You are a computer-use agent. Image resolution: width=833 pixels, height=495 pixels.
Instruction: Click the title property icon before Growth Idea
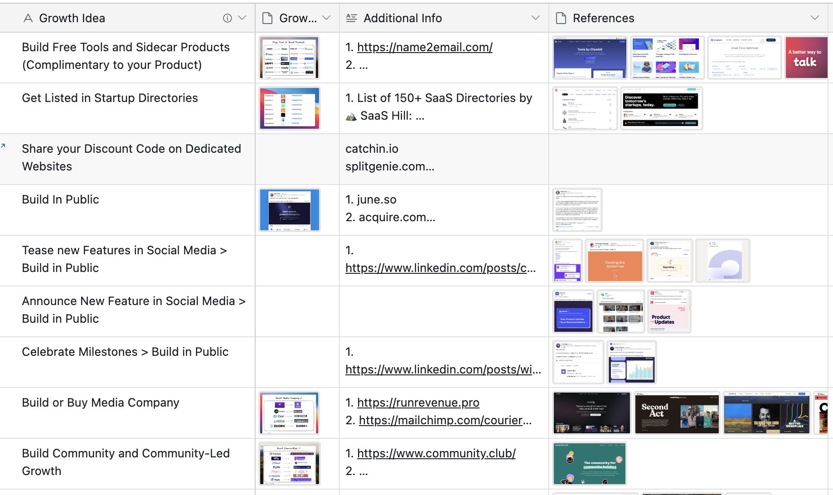click(28, 18)
